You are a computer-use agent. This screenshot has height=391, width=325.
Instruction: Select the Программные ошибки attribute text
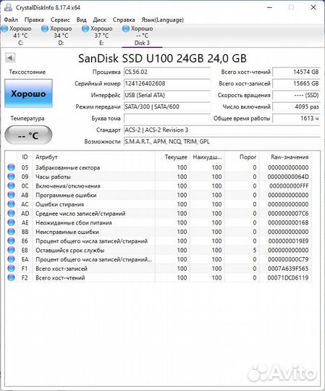[x=66, y=195]
